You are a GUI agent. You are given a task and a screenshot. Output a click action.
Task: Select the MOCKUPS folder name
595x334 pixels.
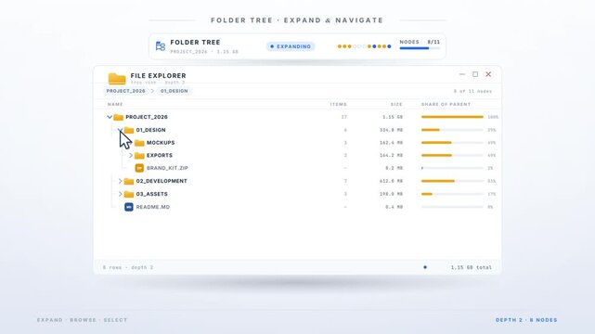[x=161, y=143]
